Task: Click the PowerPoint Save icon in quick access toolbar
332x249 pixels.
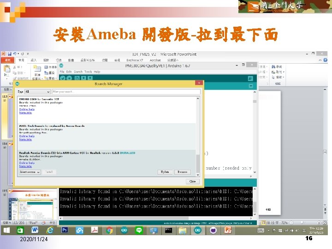Action: point(10,54)
